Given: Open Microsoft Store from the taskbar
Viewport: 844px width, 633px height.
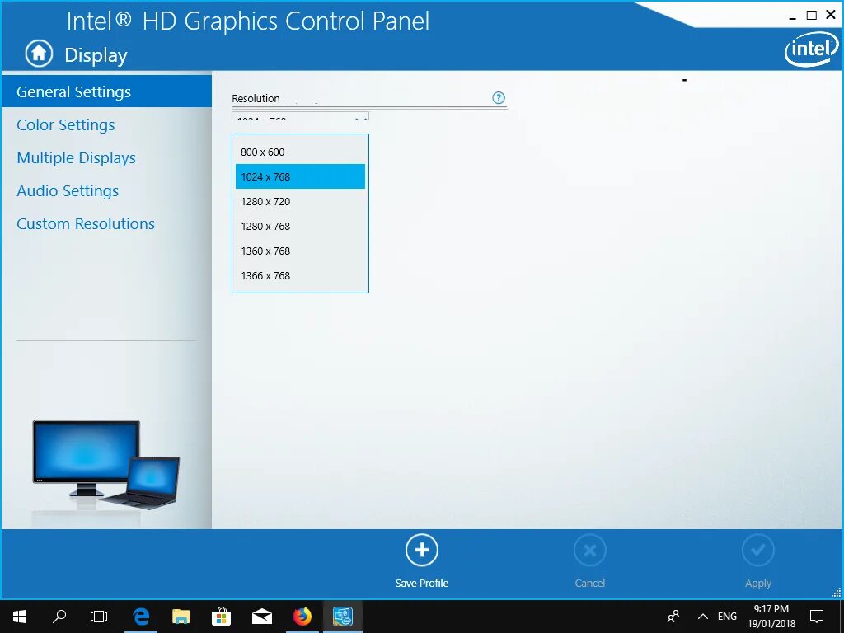Looking at the screenshot, I should [x=221, y=617].
